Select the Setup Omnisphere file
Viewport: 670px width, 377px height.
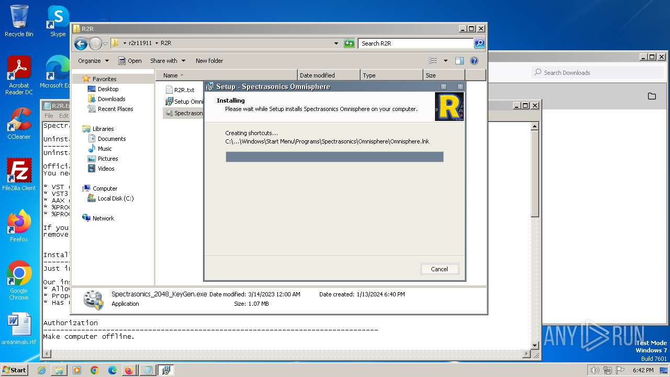point(184,102)
